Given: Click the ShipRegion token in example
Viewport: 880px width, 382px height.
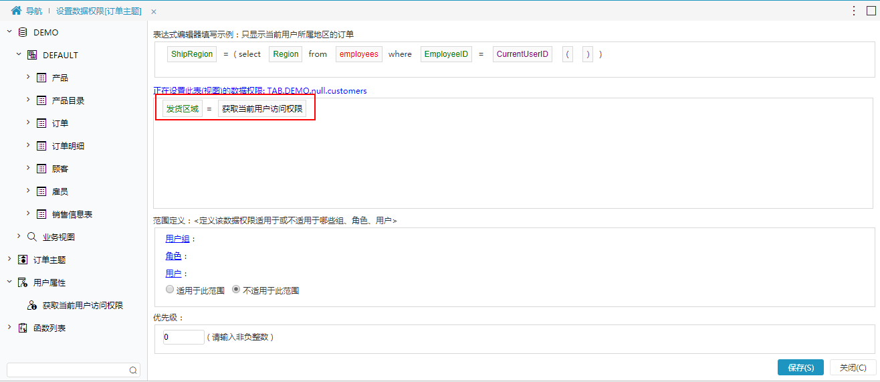Looking at the screenshot, I should [x=192, y=54].
